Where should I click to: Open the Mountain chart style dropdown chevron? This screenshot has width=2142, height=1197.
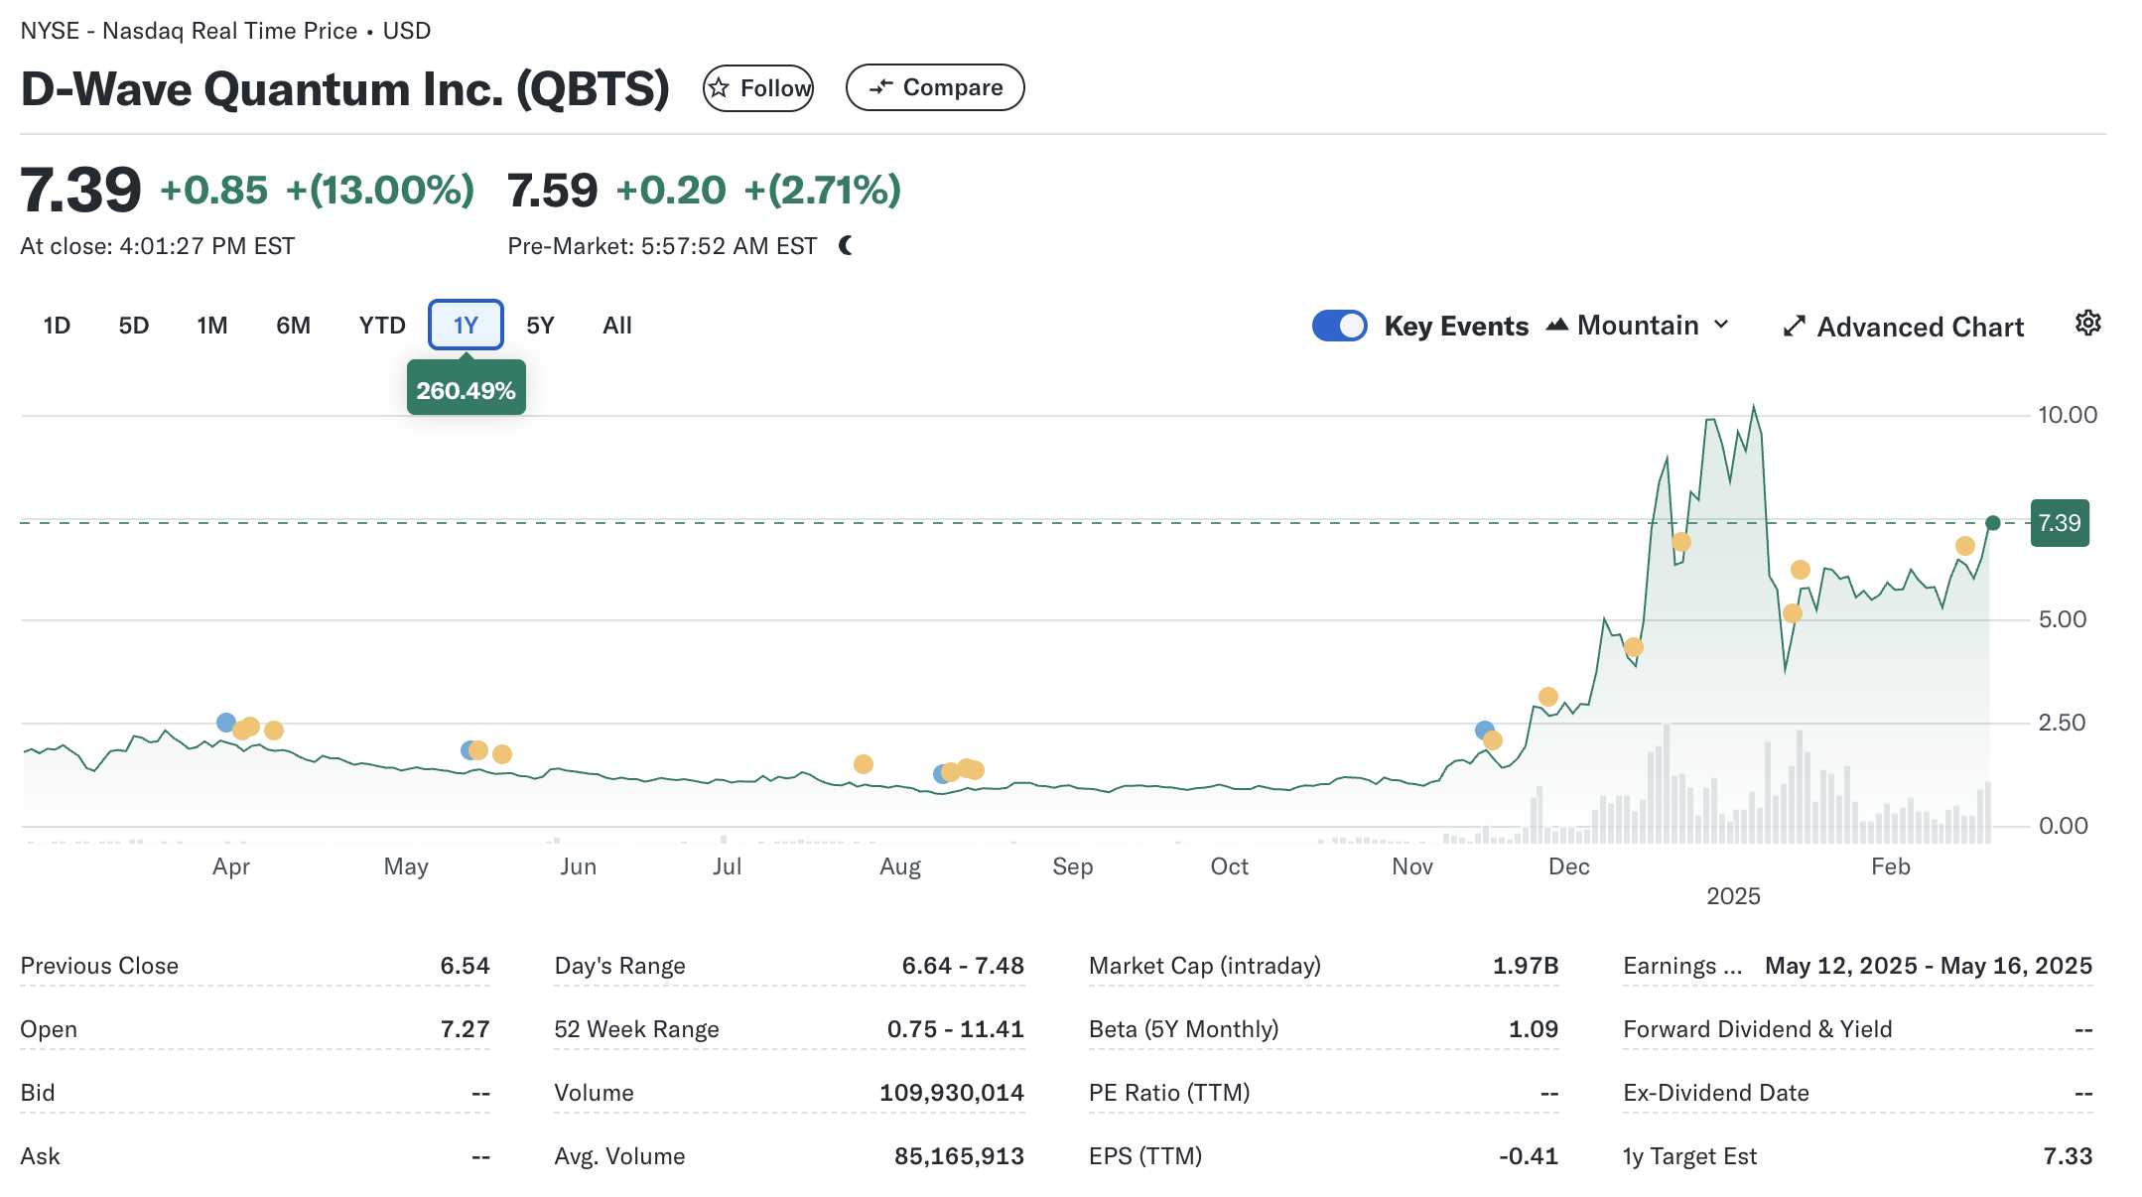pyautogui.click(x=1722, y=325)
